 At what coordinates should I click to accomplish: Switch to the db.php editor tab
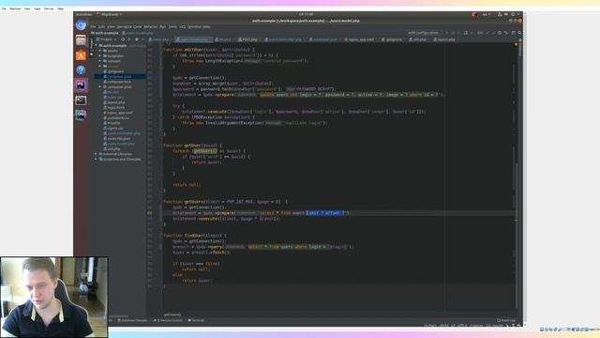point(224,39)
